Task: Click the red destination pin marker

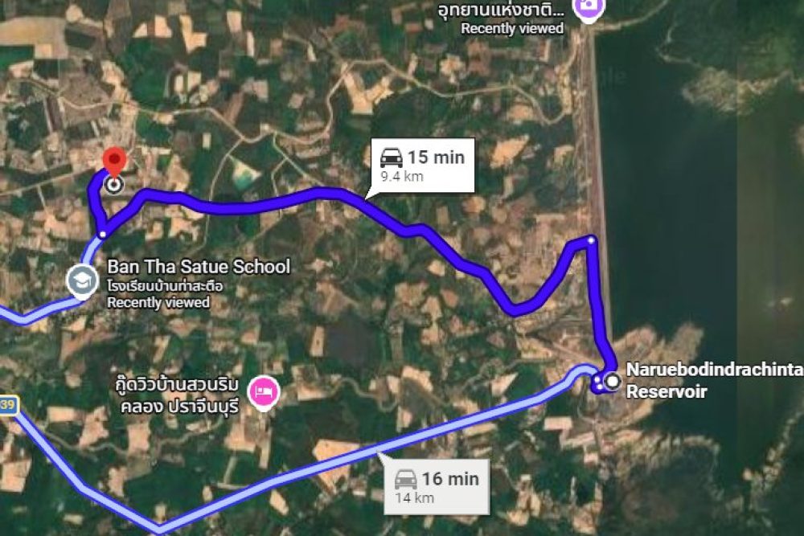Action: click(114, 162)
